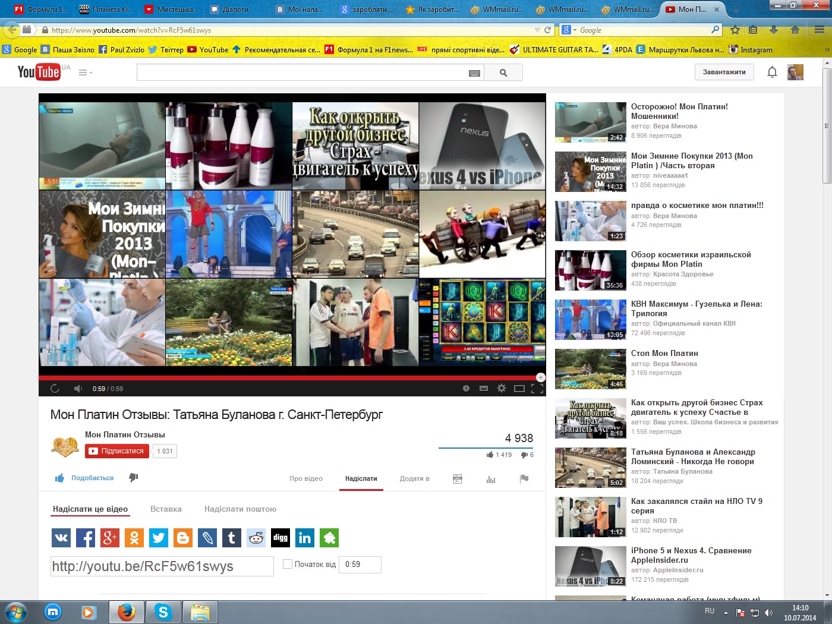Share to VK

click(x=61, y=538)
